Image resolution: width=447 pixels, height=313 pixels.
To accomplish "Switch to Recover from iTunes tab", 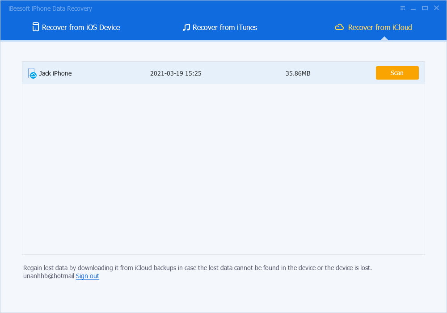I will click(220, 27).
